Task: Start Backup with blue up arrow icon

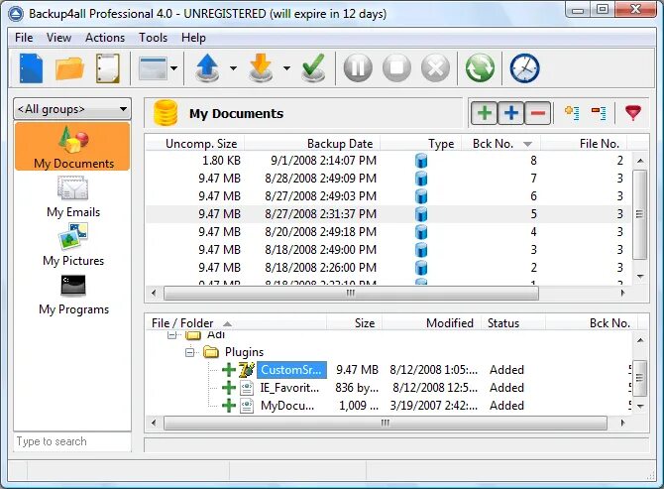Action: pos(207,67)
